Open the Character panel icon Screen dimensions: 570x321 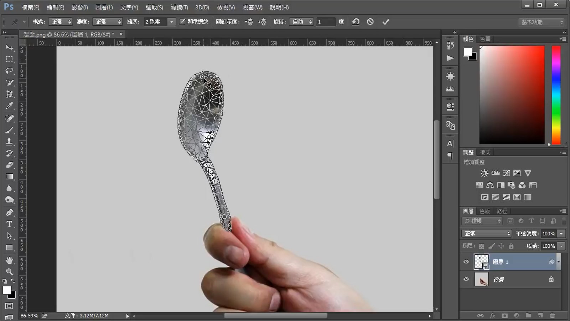pos(450,144)
